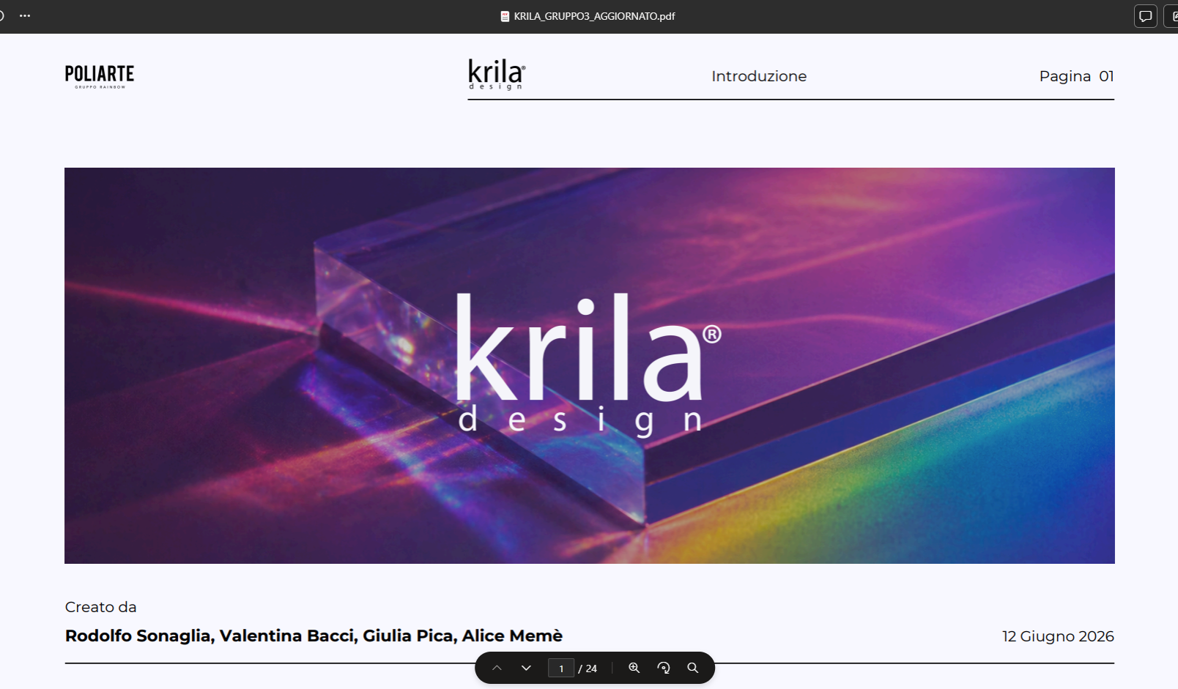Go to the previous page using the up chevron
This screenshot has height=689, width=1178.
pyautogui.click(x=497, y=668)
